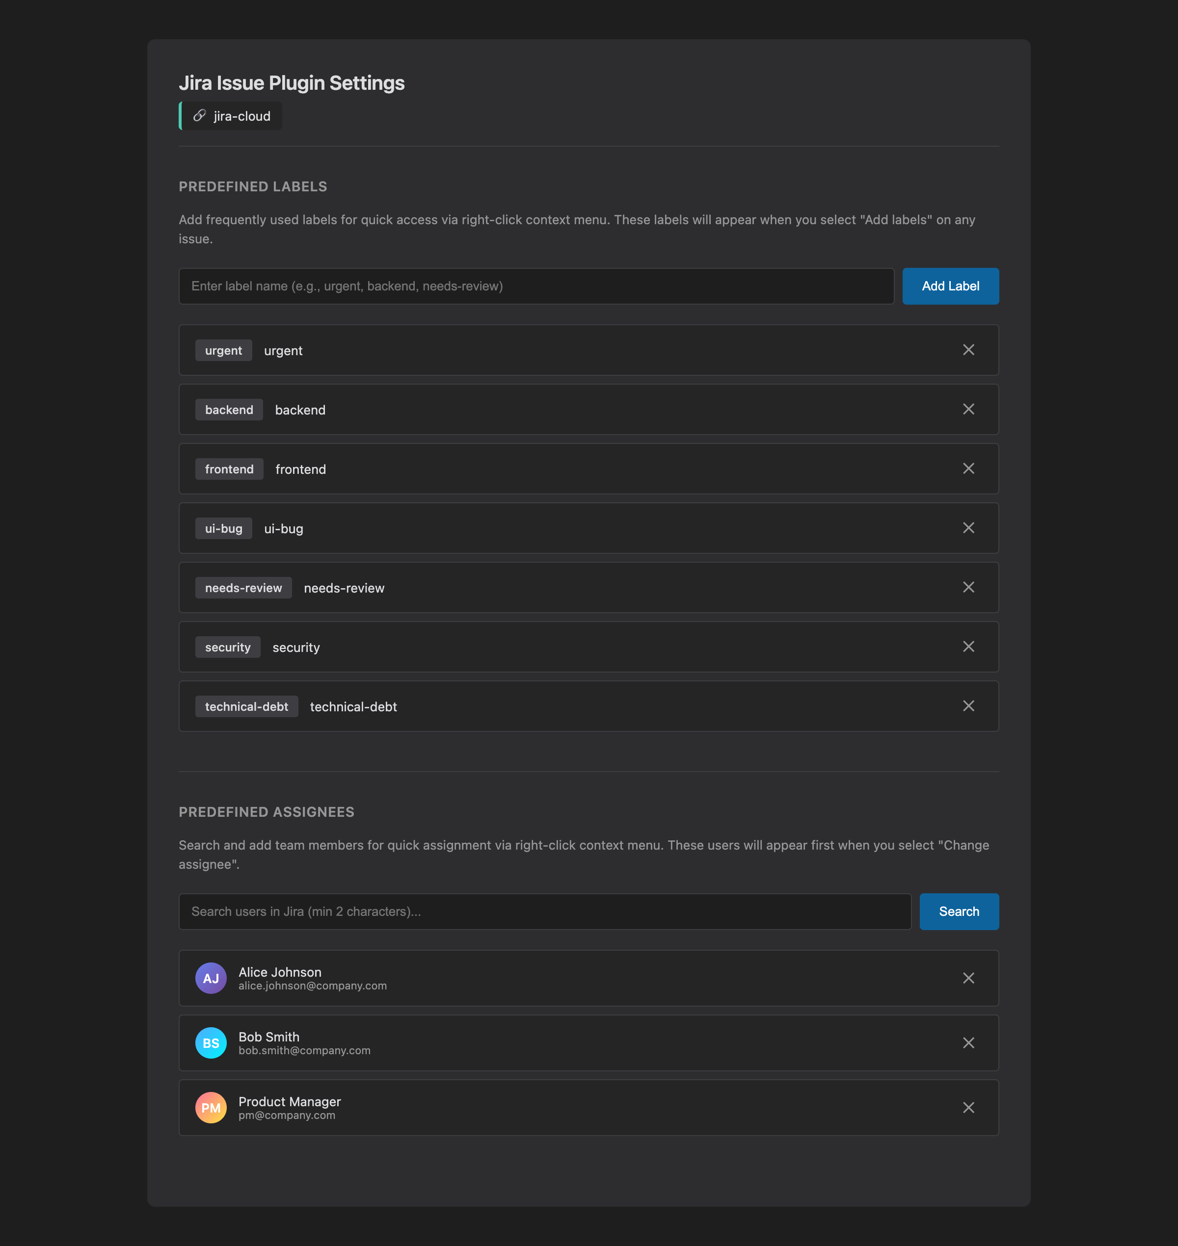Click the Predefined Labels heading

click(253, 186)
